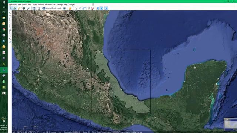Viewport: 237px width, 133px height.
Task: Click the zoom out magnifier below slider
Action: coord(10,39)
